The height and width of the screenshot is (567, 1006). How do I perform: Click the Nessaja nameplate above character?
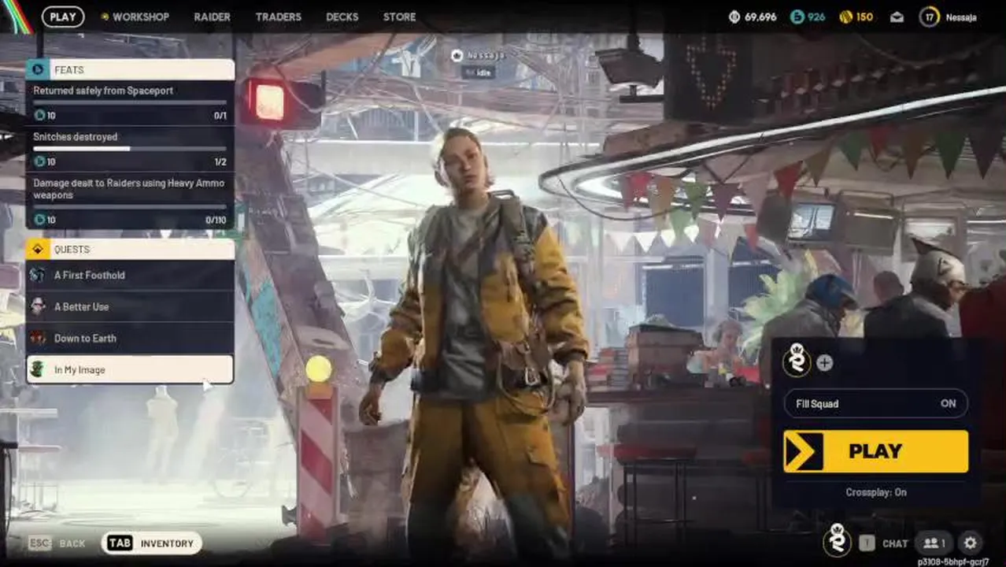(479, 55)
